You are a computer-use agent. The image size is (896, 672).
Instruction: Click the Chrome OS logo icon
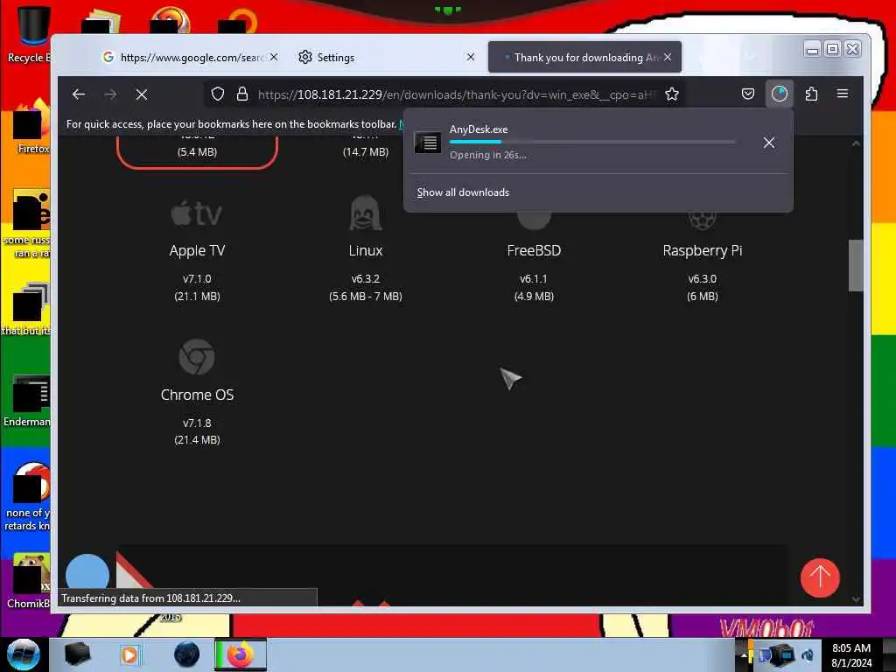click(x=197, y=357)
